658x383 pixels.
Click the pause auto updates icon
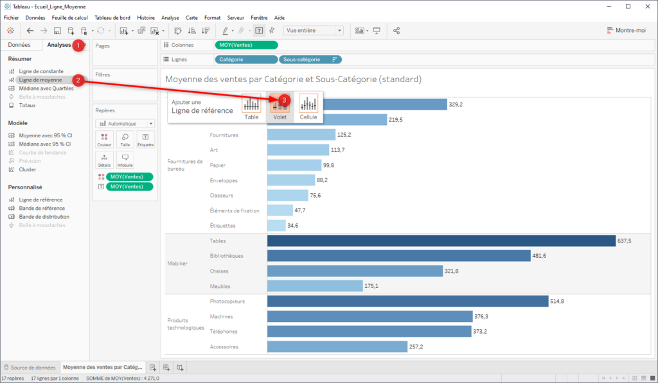pos(84,31)
